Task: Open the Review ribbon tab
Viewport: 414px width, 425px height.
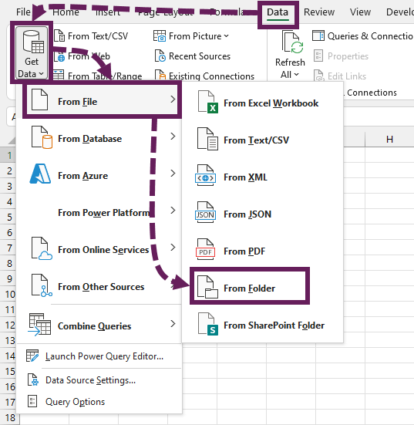Action: pyautogui.click(x=319, y=12)
